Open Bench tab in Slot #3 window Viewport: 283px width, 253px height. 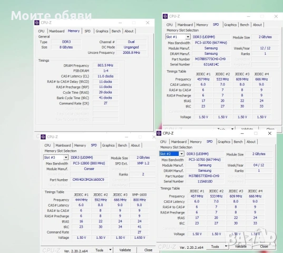(122, 145)
